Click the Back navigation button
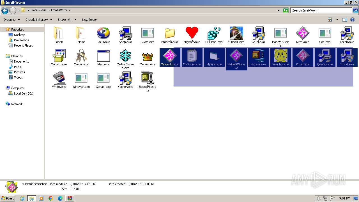This screenshot has height=202, width=359. pos(5,11)
